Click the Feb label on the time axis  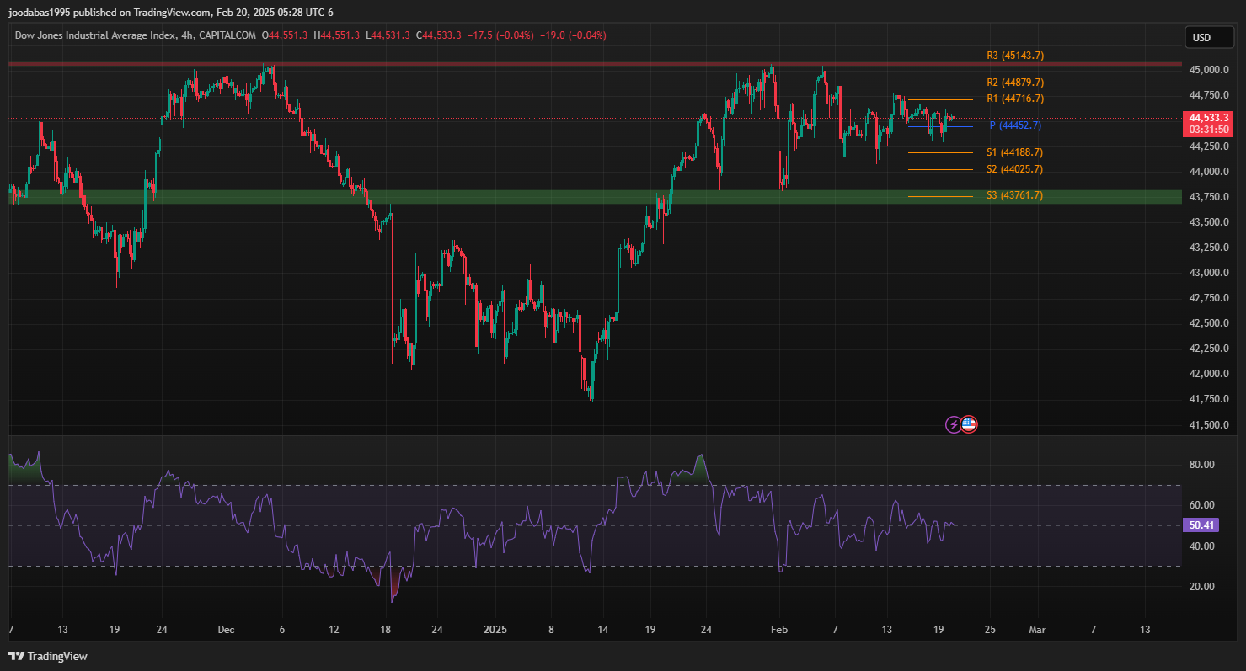point(780,629)
